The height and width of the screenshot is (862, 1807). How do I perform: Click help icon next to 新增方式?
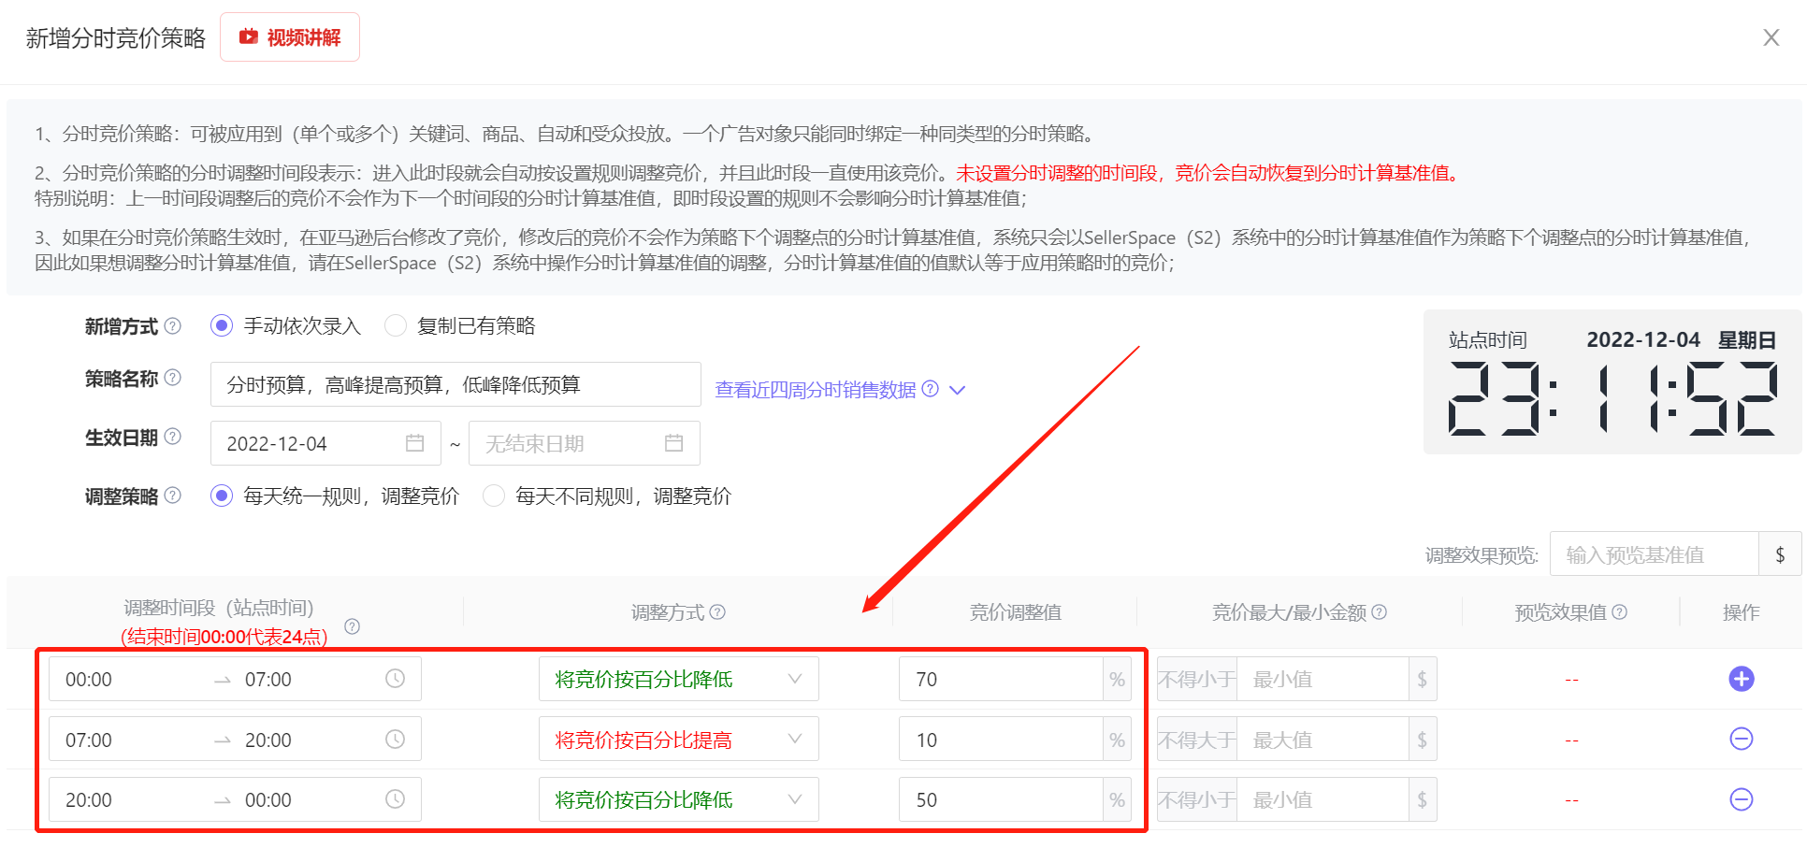173,326
